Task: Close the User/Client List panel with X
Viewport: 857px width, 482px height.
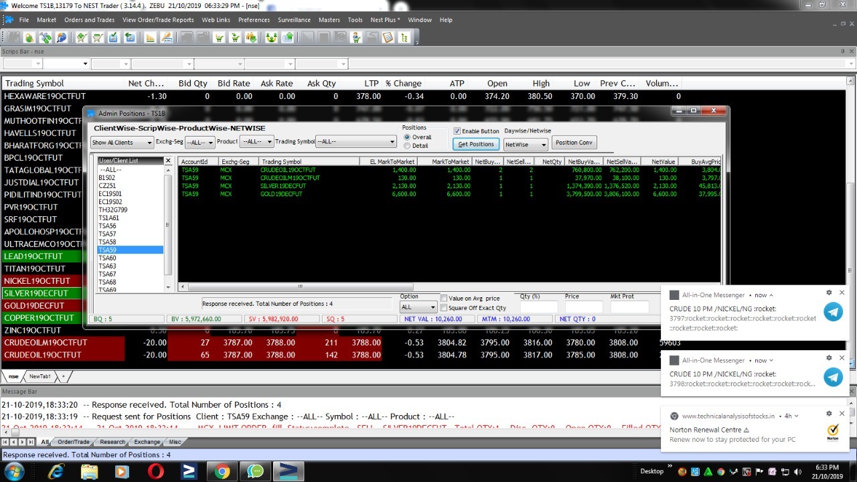Action: [168, 161]
